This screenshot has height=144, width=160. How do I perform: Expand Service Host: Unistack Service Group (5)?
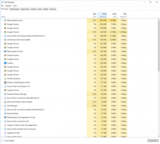2,129
